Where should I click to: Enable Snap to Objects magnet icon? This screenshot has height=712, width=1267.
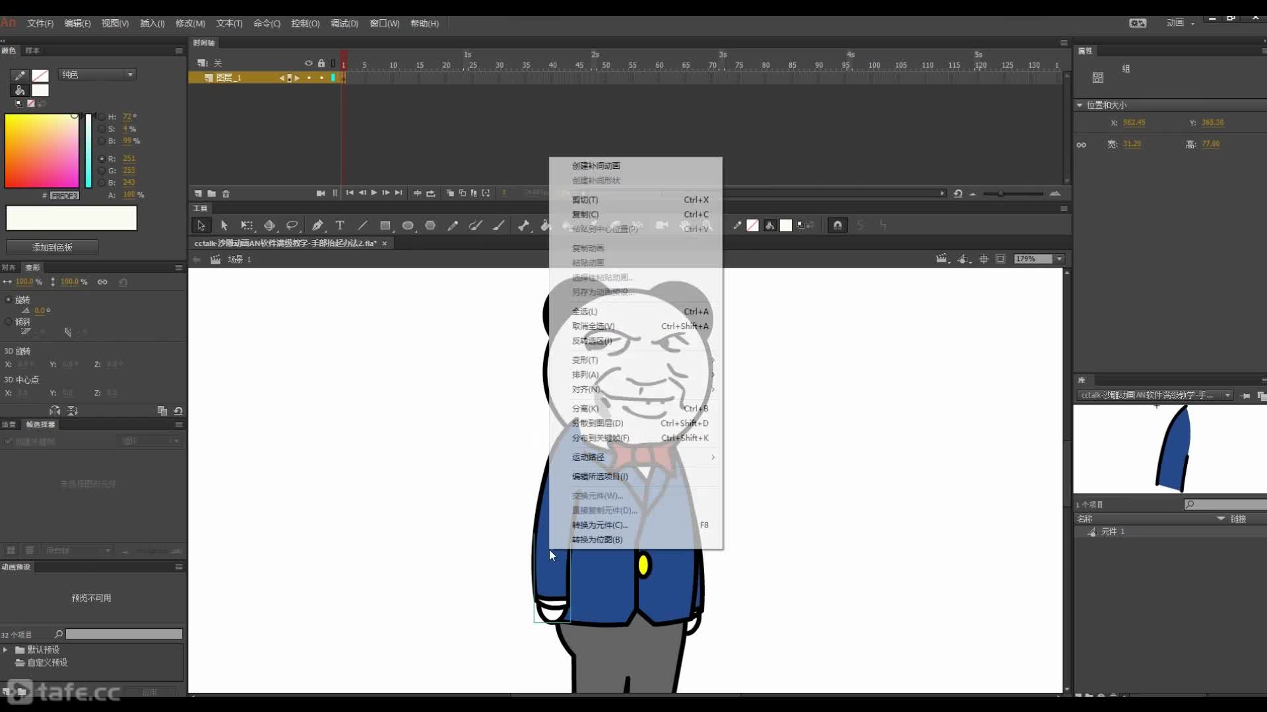click(837, 225)
